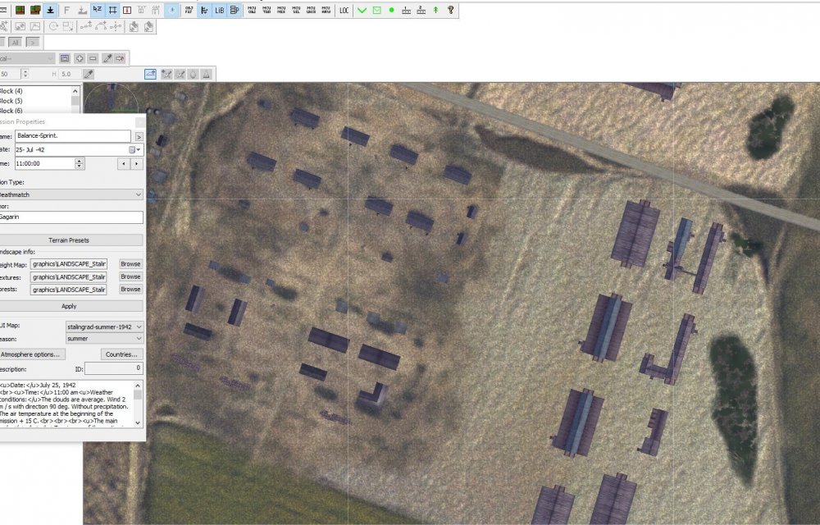Click the Mission Description text area
This screenshot has height=525, width=820.
(66, 404)
